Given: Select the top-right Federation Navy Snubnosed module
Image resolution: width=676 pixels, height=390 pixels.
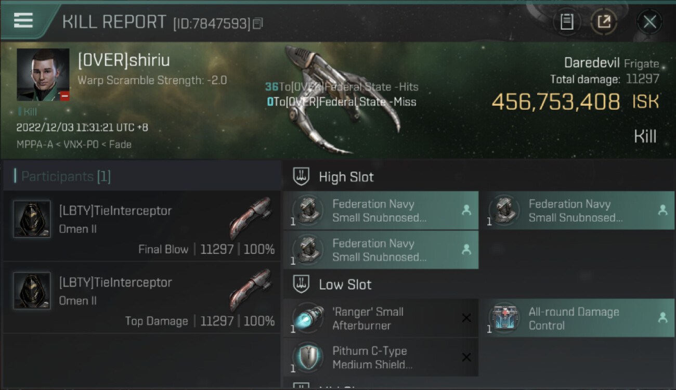Looking at the screenshot, I should pyautogui.click(x=577, y=211).
